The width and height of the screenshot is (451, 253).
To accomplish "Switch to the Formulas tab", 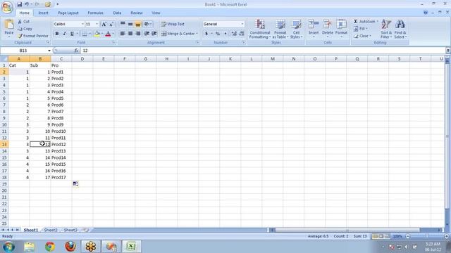I will (96, 13).
